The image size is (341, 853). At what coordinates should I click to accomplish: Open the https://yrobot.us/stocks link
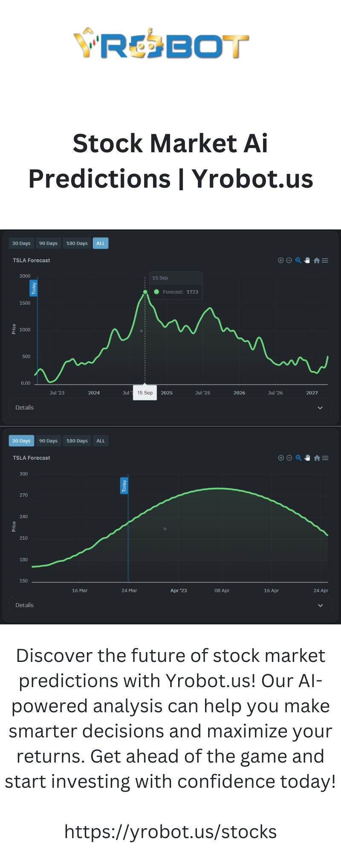pyautogui.click(x=170, y=832)
